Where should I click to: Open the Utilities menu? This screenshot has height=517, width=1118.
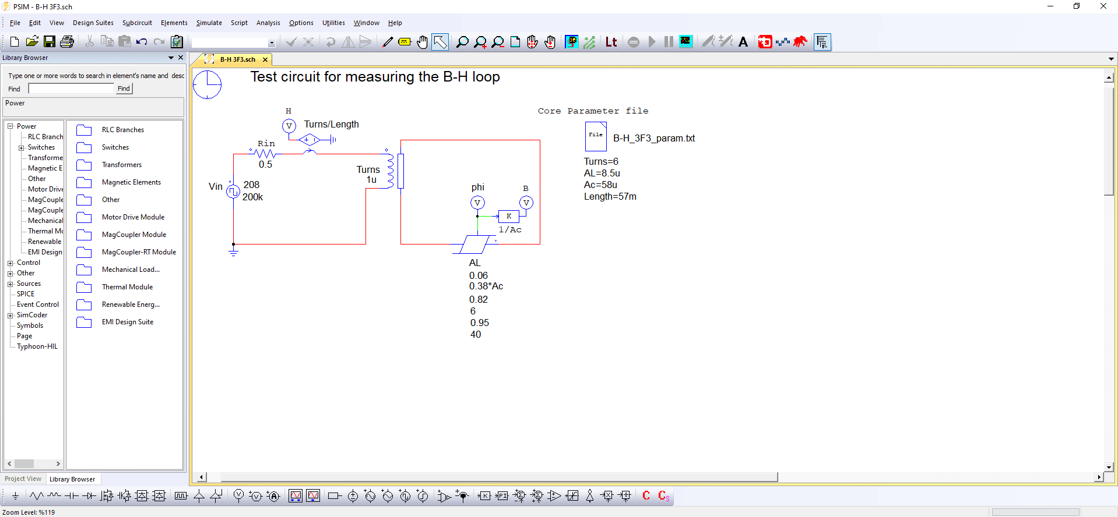tap(333, 23)
